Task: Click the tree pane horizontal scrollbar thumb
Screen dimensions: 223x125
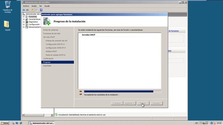Action: click(x=34, y=115)
